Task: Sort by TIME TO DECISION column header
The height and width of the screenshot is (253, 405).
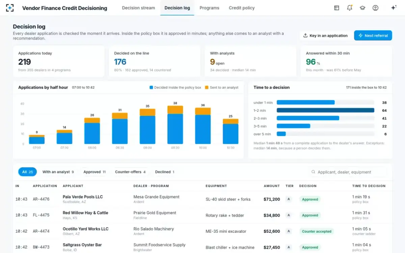Action: (x=369, y=186)
